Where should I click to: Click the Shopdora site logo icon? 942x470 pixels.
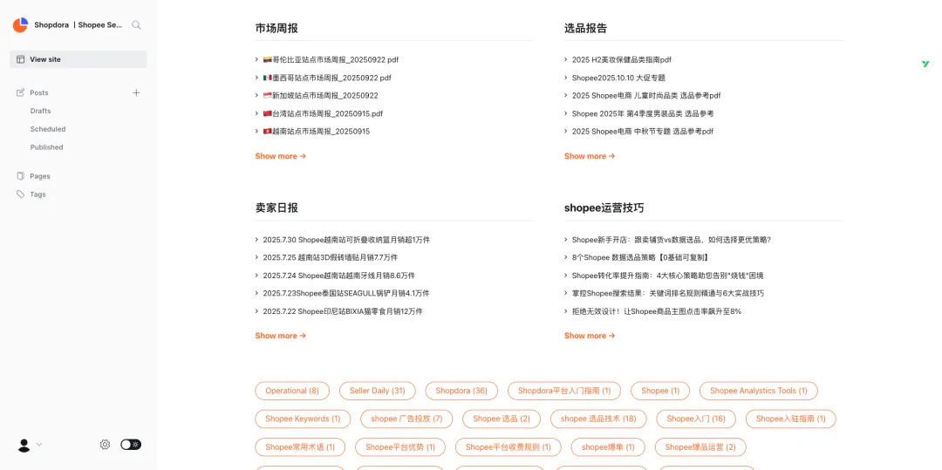pos(20,25)
